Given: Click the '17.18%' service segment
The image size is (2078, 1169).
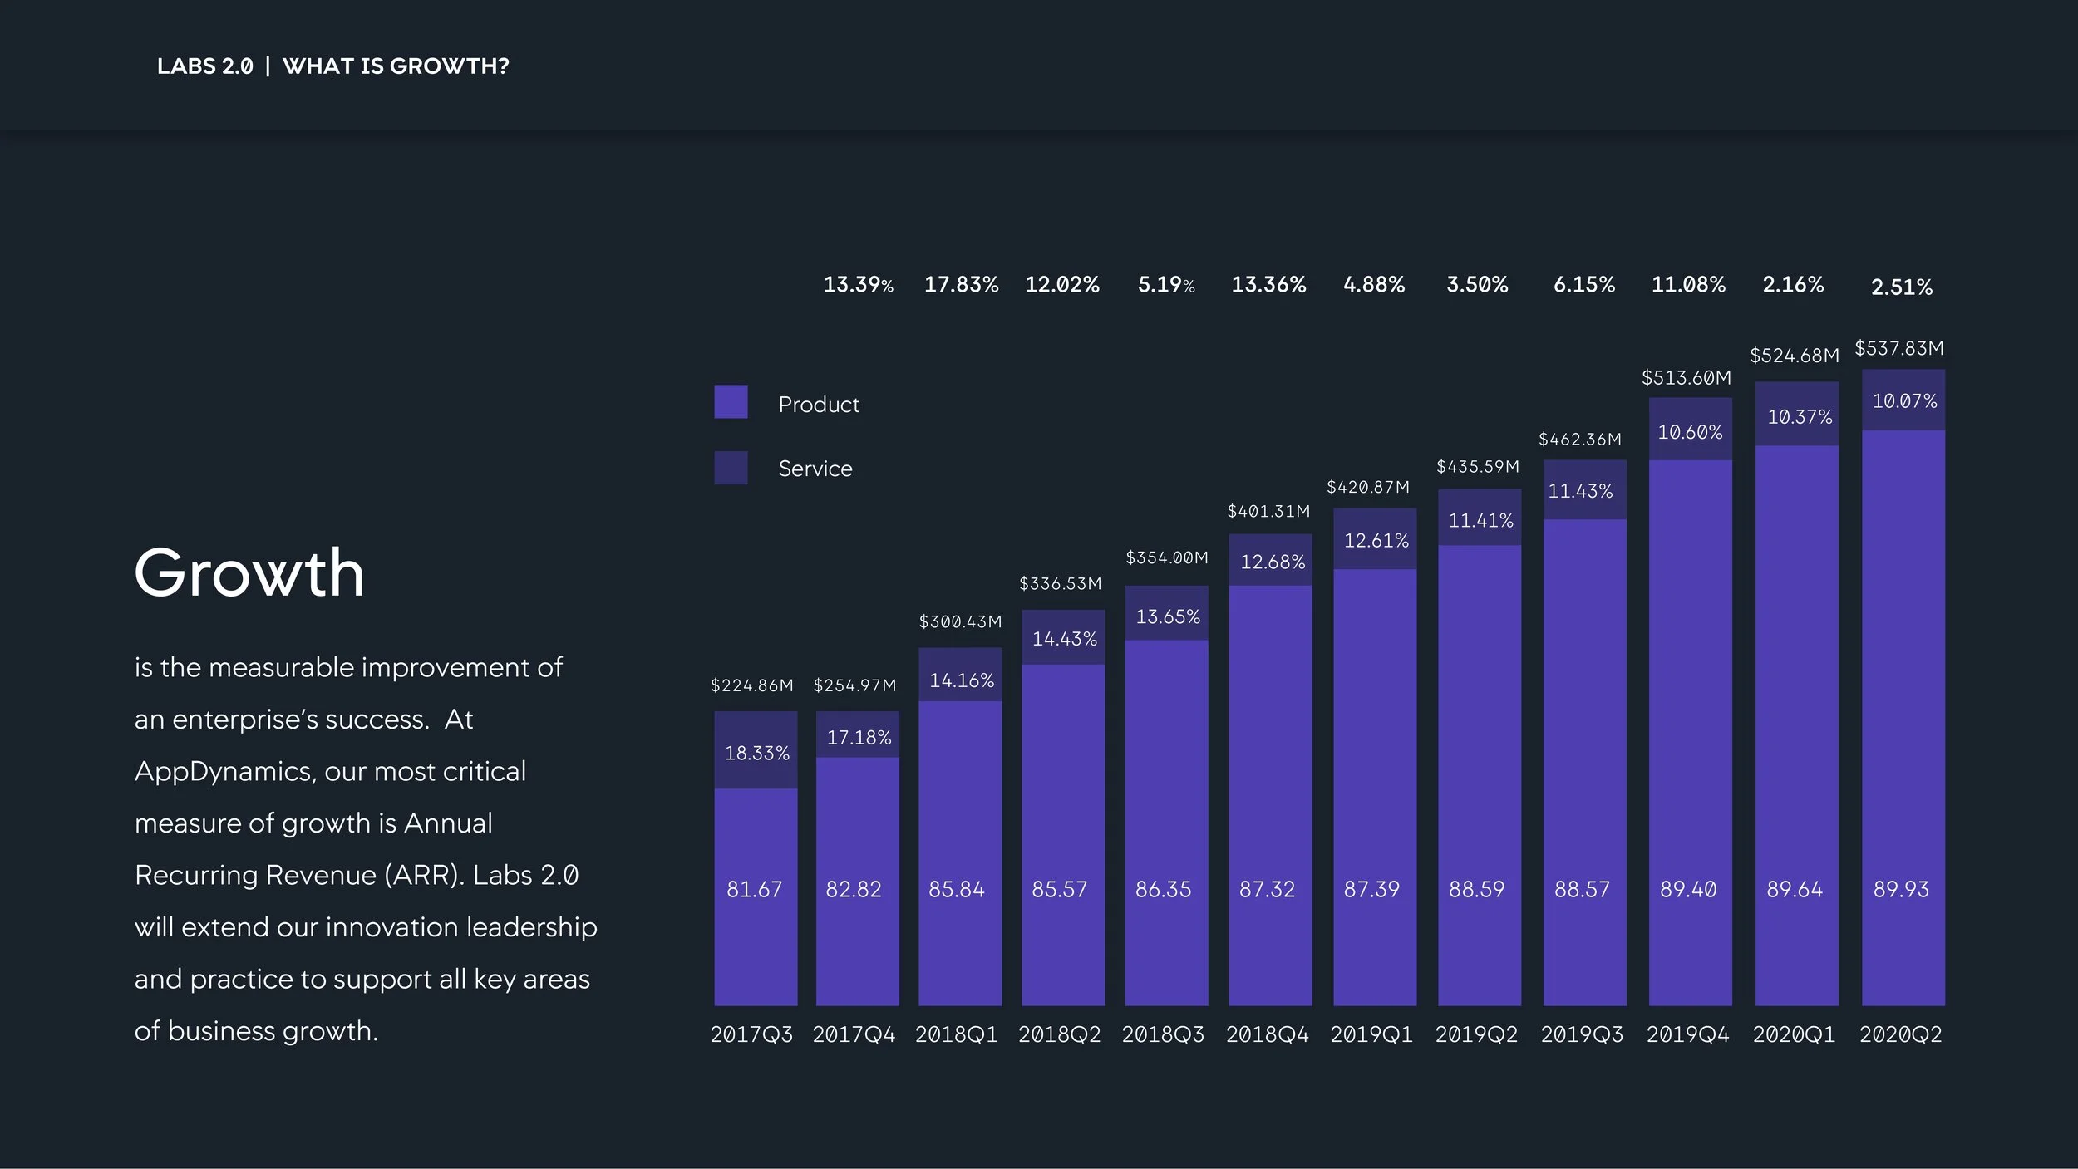Looking at the screenshot, I should 858,734.
